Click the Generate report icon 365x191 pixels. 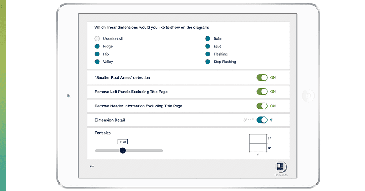(x=281, y=167)
